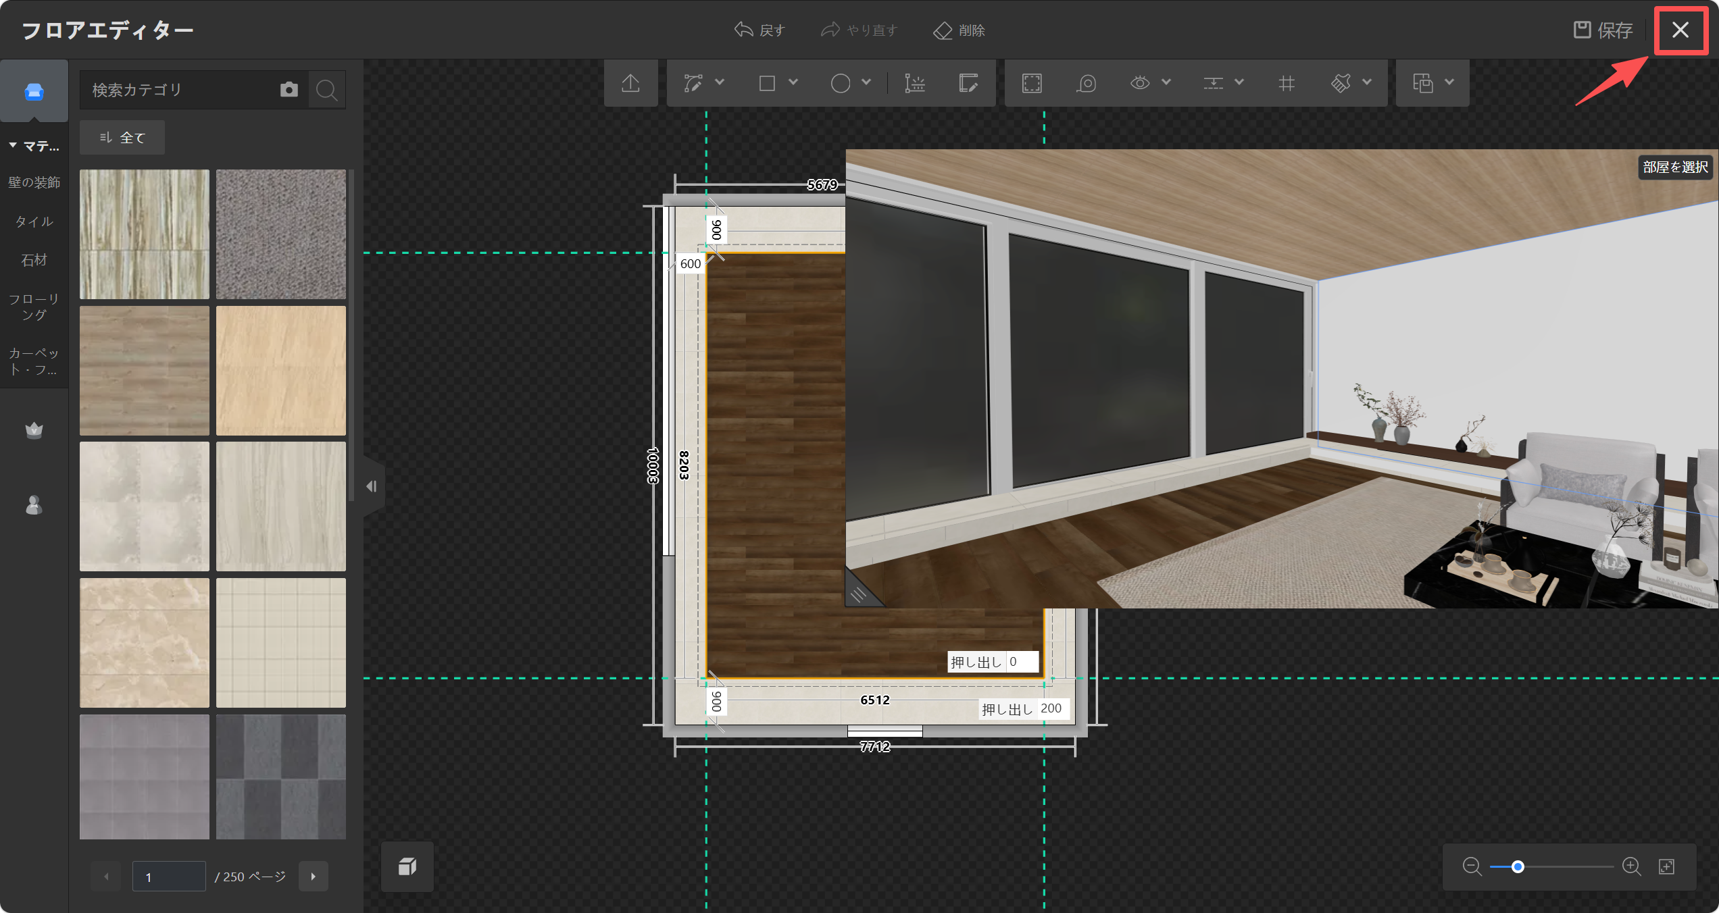Open the paint brush dropdown arrow

click(1367, 82)
